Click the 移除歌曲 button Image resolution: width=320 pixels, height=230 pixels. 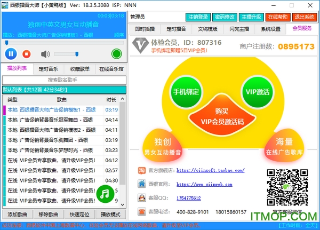click(49, 215)
